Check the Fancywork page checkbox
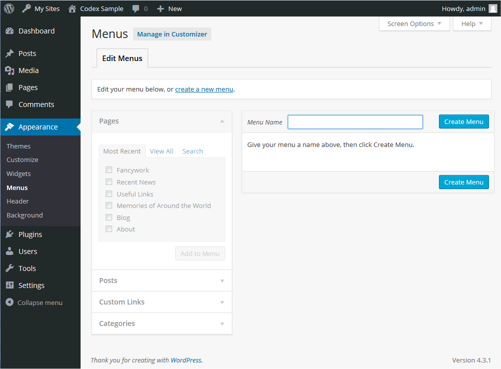 click(x=109, y=169)
